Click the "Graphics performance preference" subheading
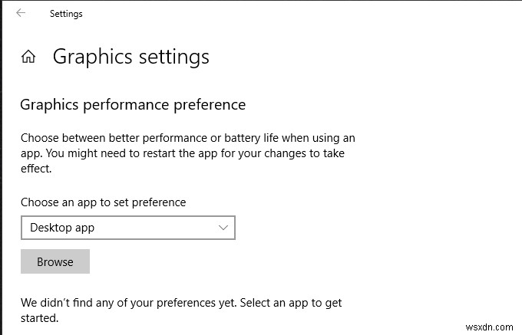Image resolution: width=522 pixels, height=335 pixels. coord(133,104)
